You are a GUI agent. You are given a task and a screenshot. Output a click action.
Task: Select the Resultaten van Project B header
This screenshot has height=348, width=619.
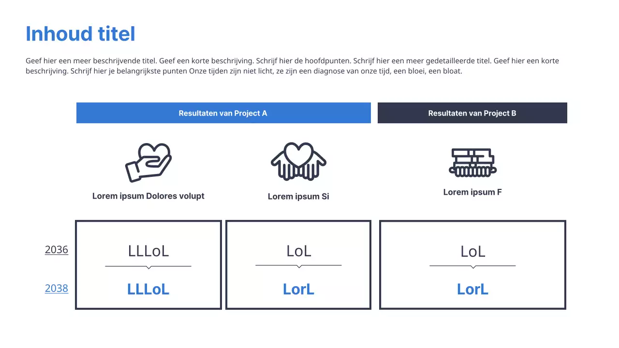point(472,113)
